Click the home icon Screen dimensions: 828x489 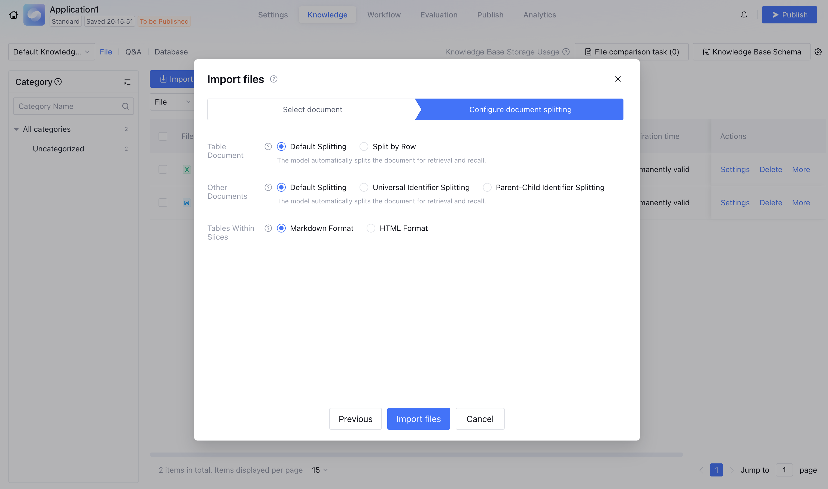(14, 15)
